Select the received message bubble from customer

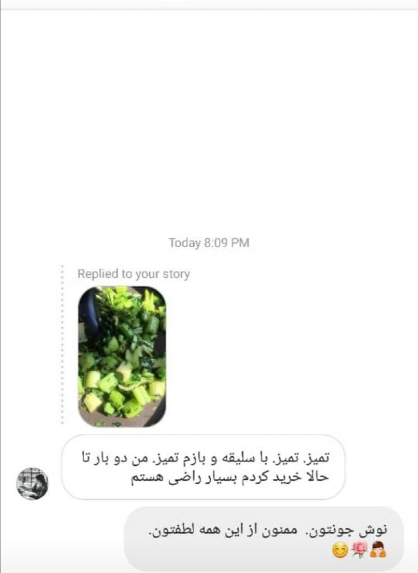pyautogui.click(x=203, y=467)
